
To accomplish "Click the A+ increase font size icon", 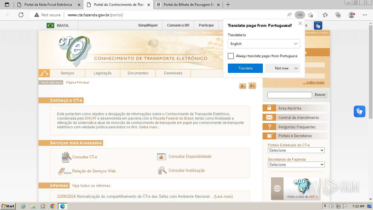I will coord(252,86).
